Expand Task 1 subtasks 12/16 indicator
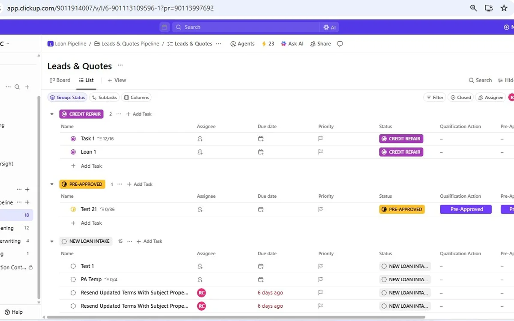This screenshot has width=514, height=321. (x=106, y=139)
